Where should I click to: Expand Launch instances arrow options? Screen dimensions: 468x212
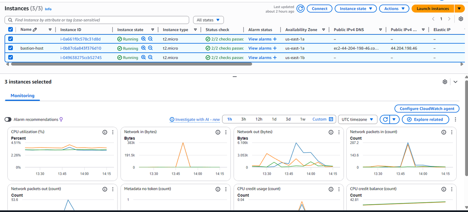[459, 9]
